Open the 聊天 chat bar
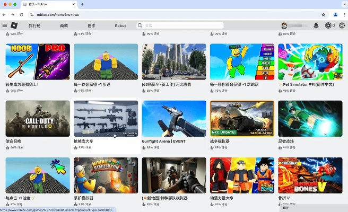Viewport: 348px width, 212px height. click(x=314, y=208)
